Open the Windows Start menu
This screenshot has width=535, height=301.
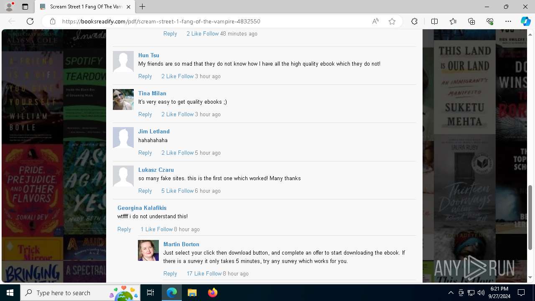10,293
